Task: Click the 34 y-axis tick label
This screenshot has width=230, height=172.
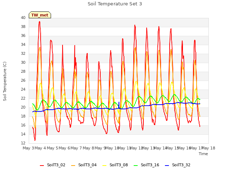Action: pos(23,44)
